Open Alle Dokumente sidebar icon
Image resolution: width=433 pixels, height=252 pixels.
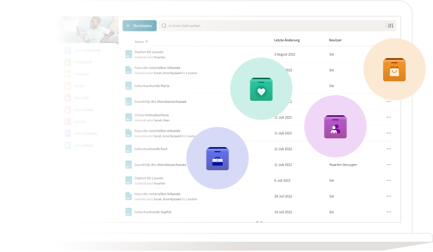coord(67,50)
